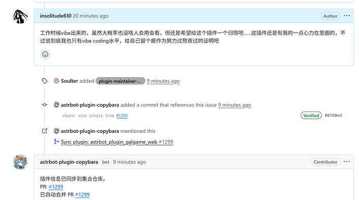Open the Soulter username link
This screenshot has height=200, width=359.
69,81
